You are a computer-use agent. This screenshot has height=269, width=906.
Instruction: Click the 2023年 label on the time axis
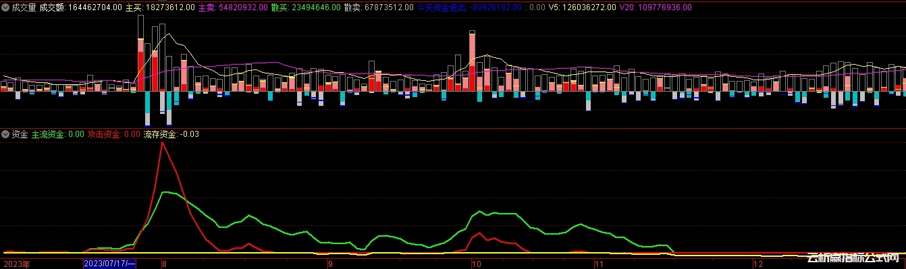[x=17, y=264]
